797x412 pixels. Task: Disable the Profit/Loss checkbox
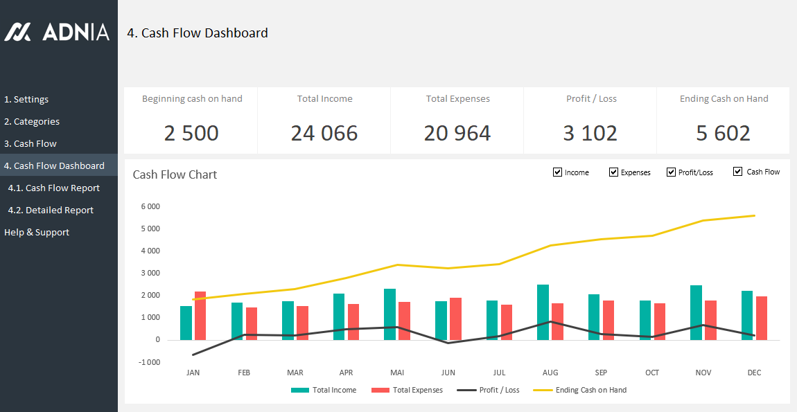pos(671,172)
